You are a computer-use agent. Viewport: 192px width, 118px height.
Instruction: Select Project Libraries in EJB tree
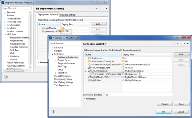coord(17,44)
